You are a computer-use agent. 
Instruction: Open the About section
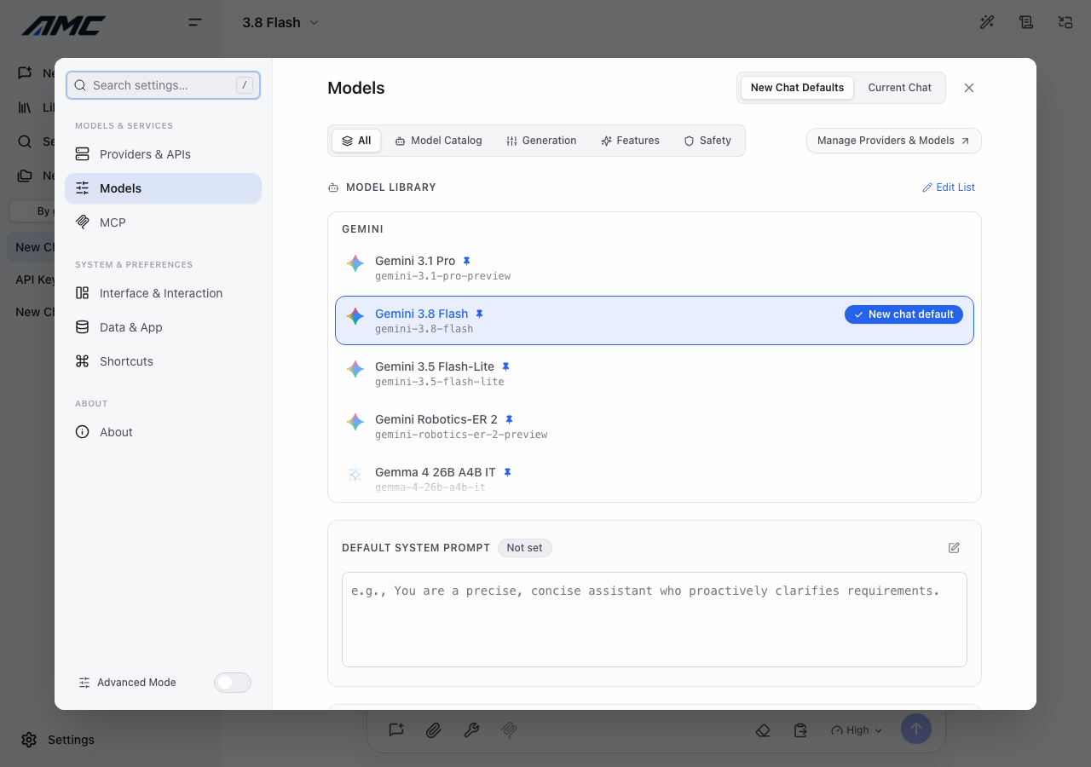(x=163, y=432)
